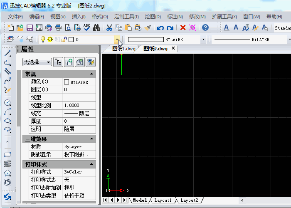This screenshot has width=291, height=208.
Task: Click the 线型比例 value field 1.0000
Action: [x=79, y=105]
